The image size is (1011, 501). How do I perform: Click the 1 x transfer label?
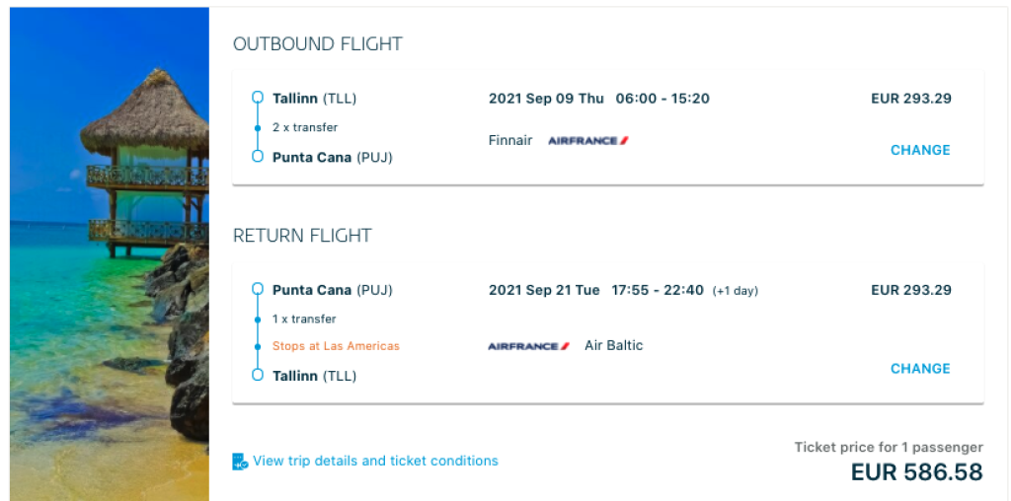(x=304, y=319)
